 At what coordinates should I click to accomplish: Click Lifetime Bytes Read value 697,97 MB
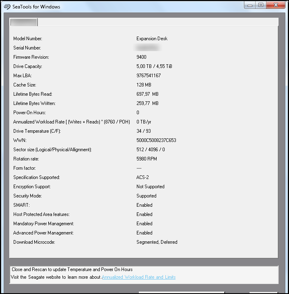pyautogui.click(x=147, y=94)
